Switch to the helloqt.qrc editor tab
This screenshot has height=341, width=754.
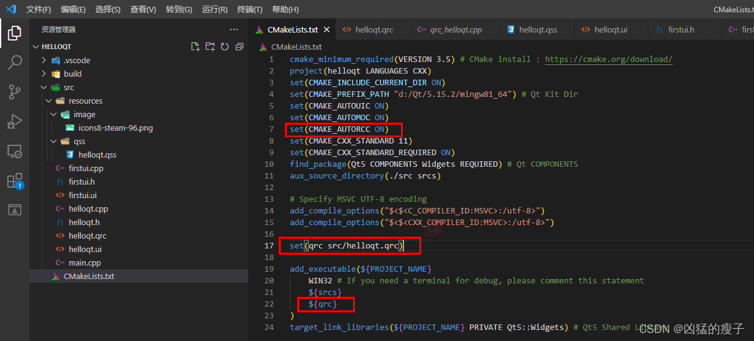tap(372, 29)
